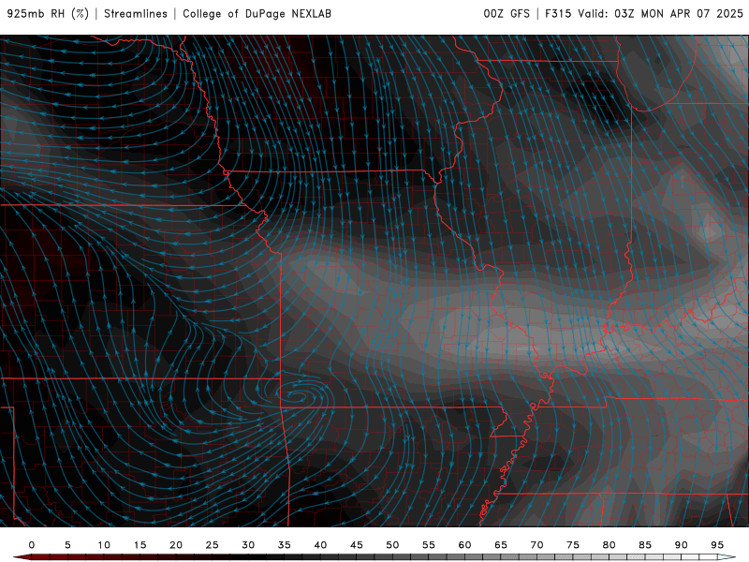Viewport: 749px width, 562px height.
Task: Click the "60" label on the color scale
Action: tap(464, 545)
